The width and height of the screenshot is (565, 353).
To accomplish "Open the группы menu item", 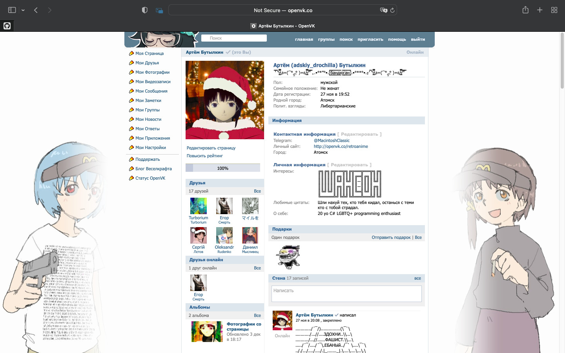I will (x=326, y=39).
